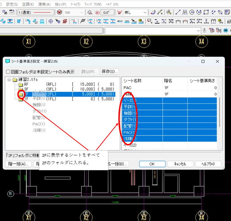Click the ｷｬﾝｾﾙ button

180,164
